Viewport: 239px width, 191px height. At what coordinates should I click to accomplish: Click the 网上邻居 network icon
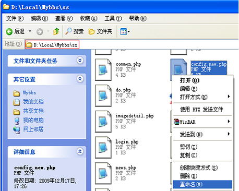click(17, 130)
